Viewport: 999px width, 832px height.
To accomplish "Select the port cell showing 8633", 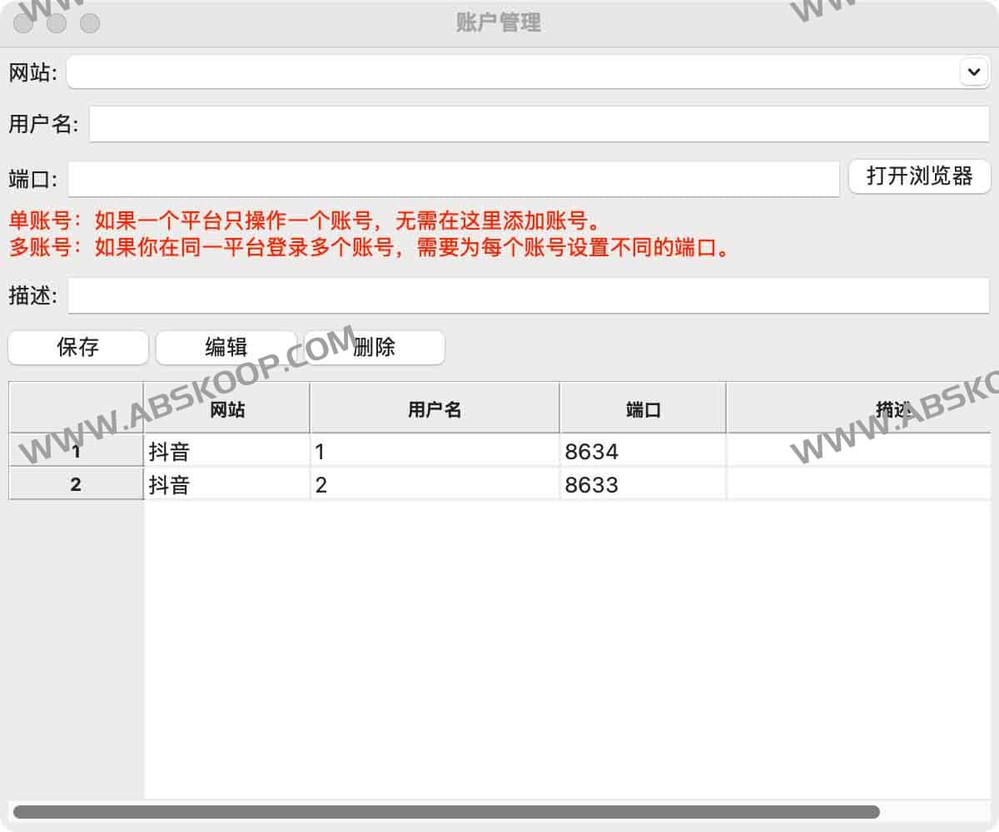I will (643, 483).
